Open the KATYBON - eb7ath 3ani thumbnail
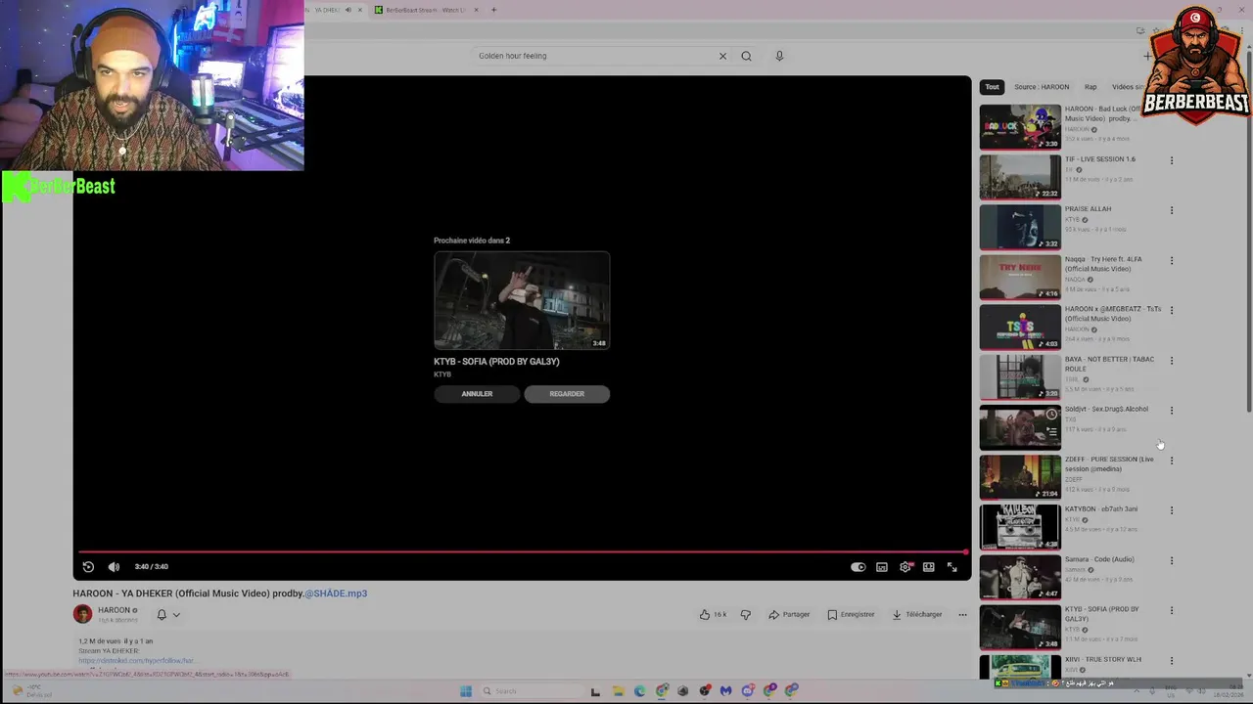This screenshot has height=704, width=1253. pos(1020,526)
